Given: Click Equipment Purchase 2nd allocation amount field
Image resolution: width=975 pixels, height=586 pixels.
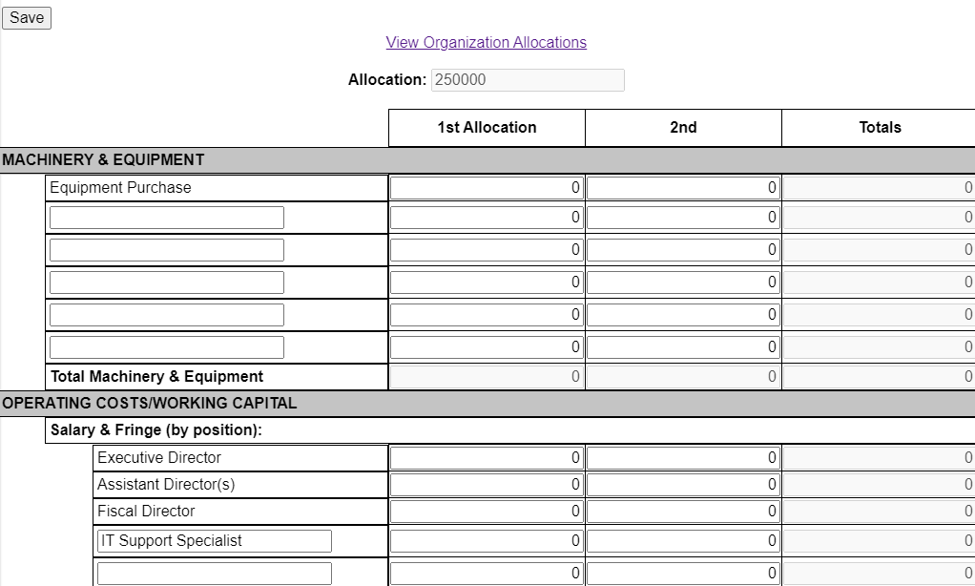Looking at the screenshot, I should pos(682,187).
